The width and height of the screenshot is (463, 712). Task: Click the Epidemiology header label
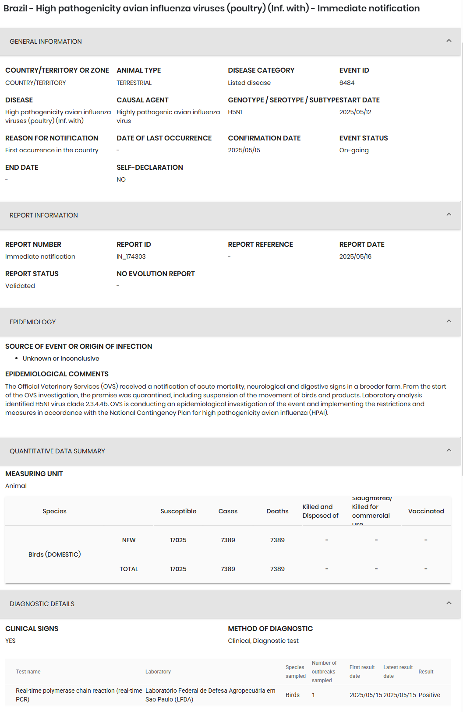tap(33, 322)
